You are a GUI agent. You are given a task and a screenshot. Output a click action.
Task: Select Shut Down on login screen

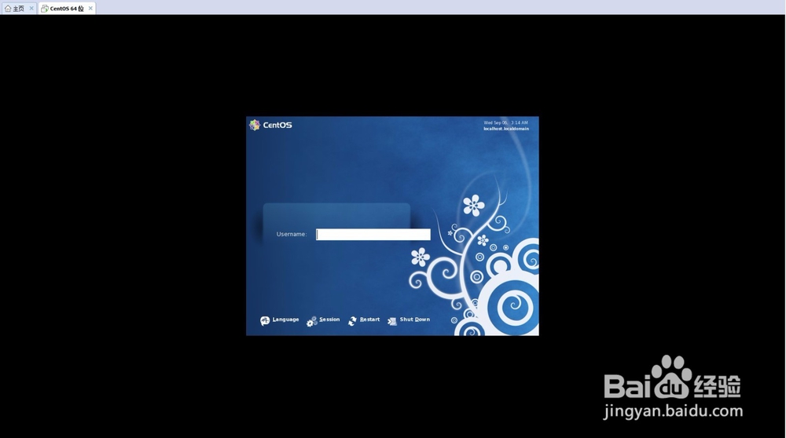409,320
